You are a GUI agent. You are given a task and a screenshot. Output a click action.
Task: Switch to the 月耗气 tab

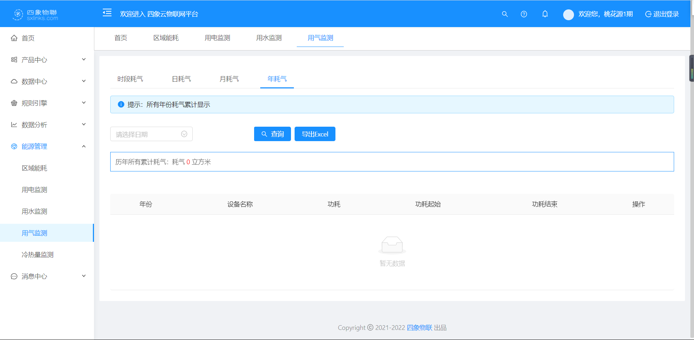click(x=229, y=79)
